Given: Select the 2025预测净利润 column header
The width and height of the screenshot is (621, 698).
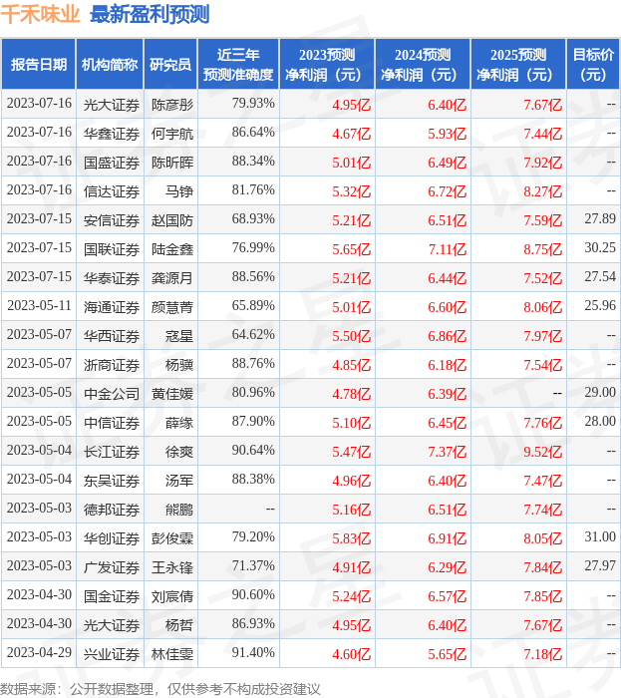Looking at the screenshot, I should (x=518, y=65).
